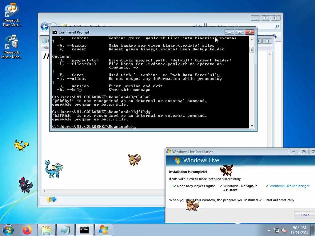Click the 'Installation is complete!' text
This screenshot has width=315, height=236.
point(188,172)
